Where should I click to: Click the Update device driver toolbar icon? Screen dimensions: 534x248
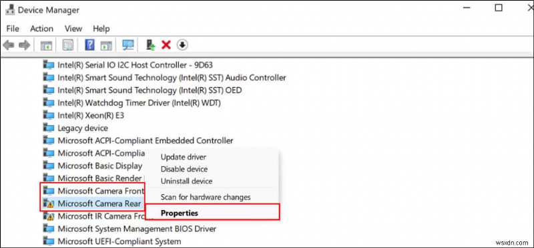coord(151,45)
